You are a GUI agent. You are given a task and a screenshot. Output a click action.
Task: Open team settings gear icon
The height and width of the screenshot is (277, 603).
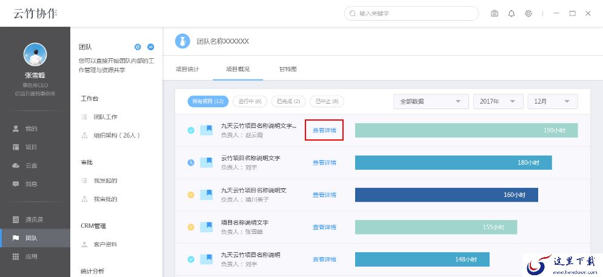pyautogui.click(x=138, y=47)
